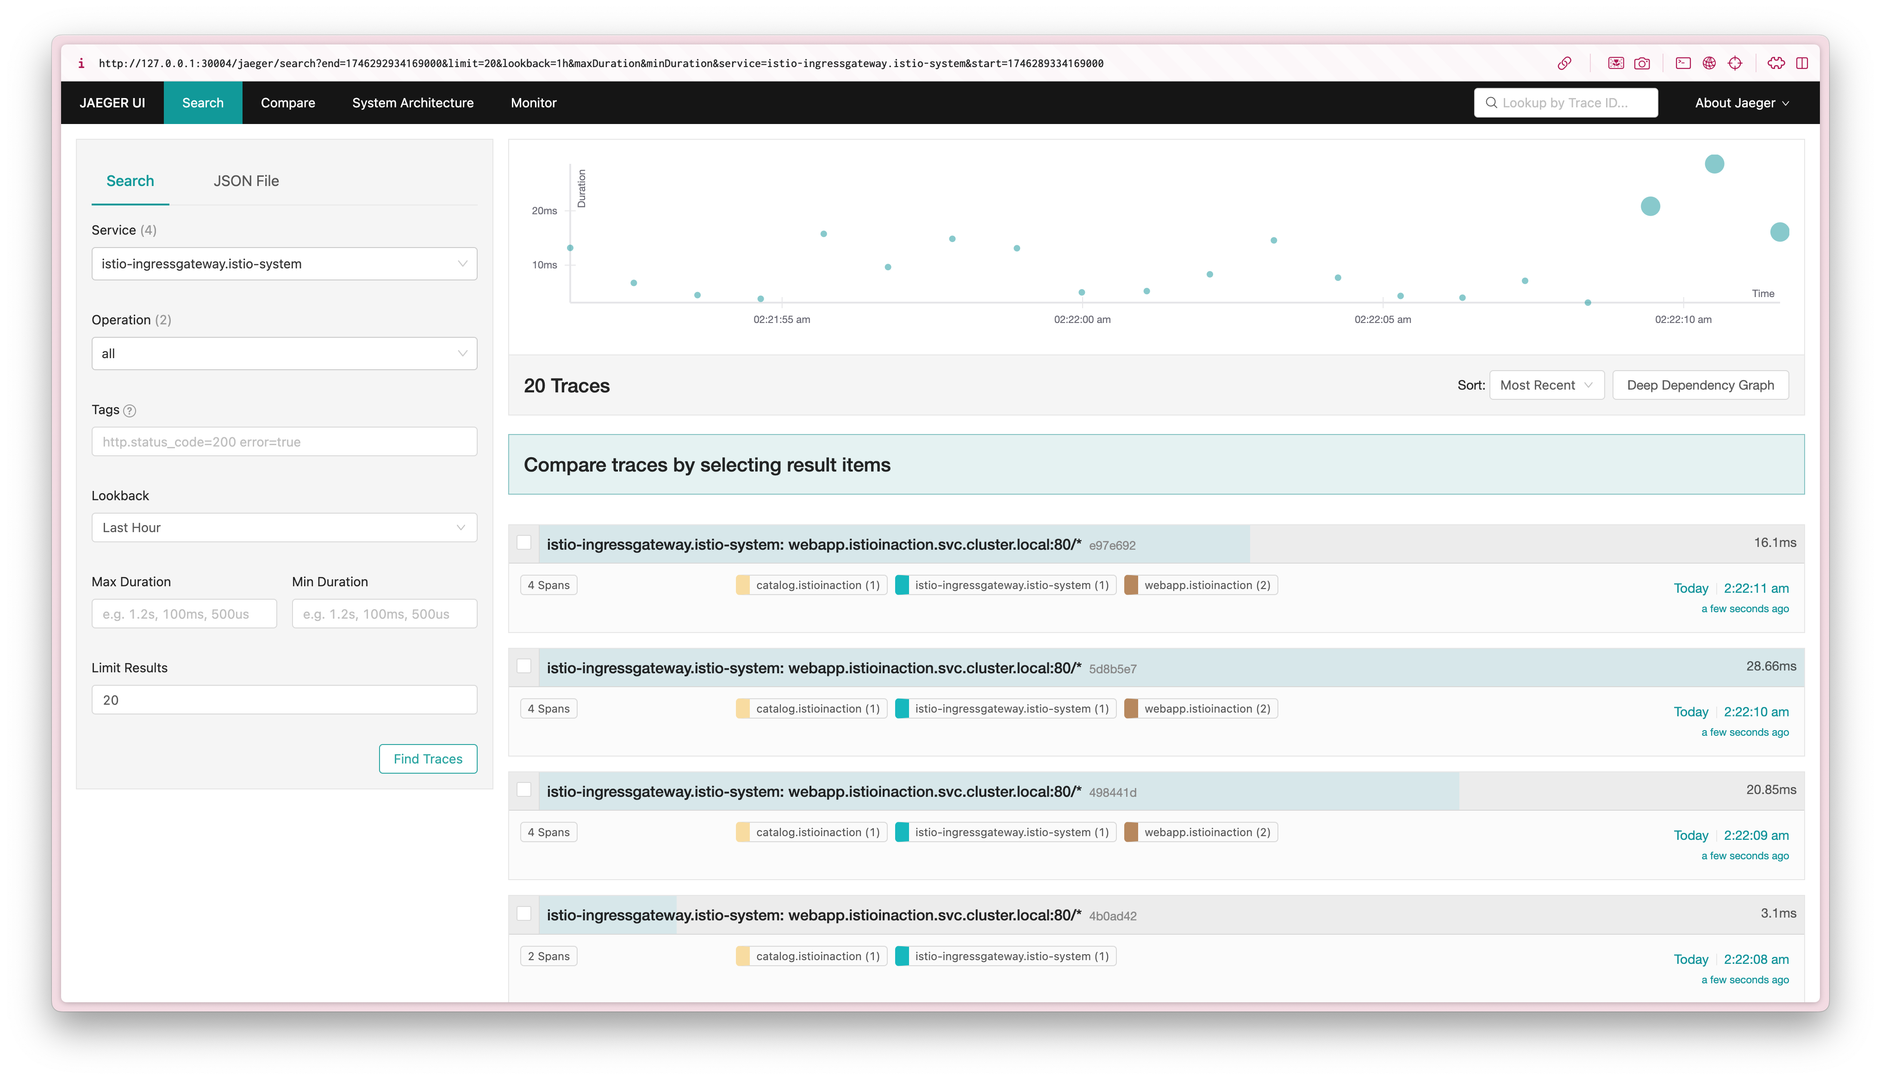Open trace e97e692 title link
Screen dimensions: 1881x1080
(x=814, y=545)
